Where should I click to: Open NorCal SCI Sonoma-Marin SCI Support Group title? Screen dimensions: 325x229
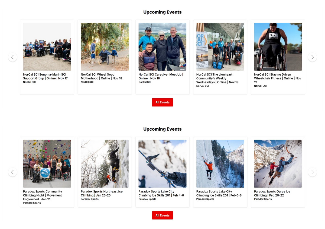45,76
